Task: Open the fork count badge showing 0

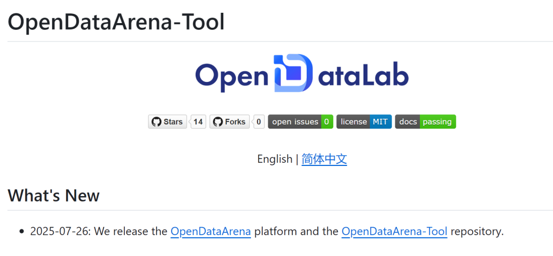Action: click(x=259, y=122)
